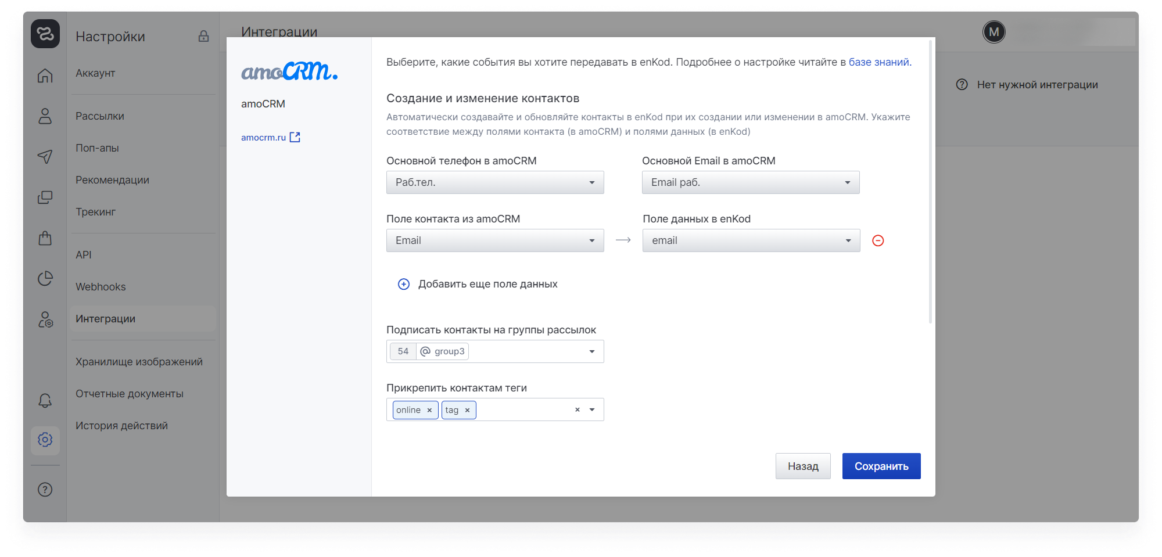Open the Поле контакта Email dropdown

[495, 240]
